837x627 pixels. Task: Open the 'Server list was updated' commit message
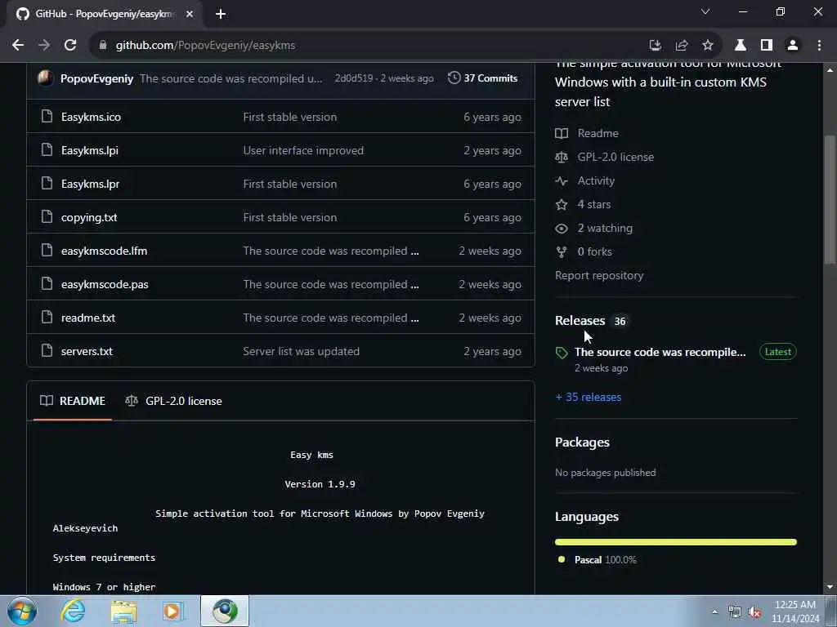click(x=301, y=351)
